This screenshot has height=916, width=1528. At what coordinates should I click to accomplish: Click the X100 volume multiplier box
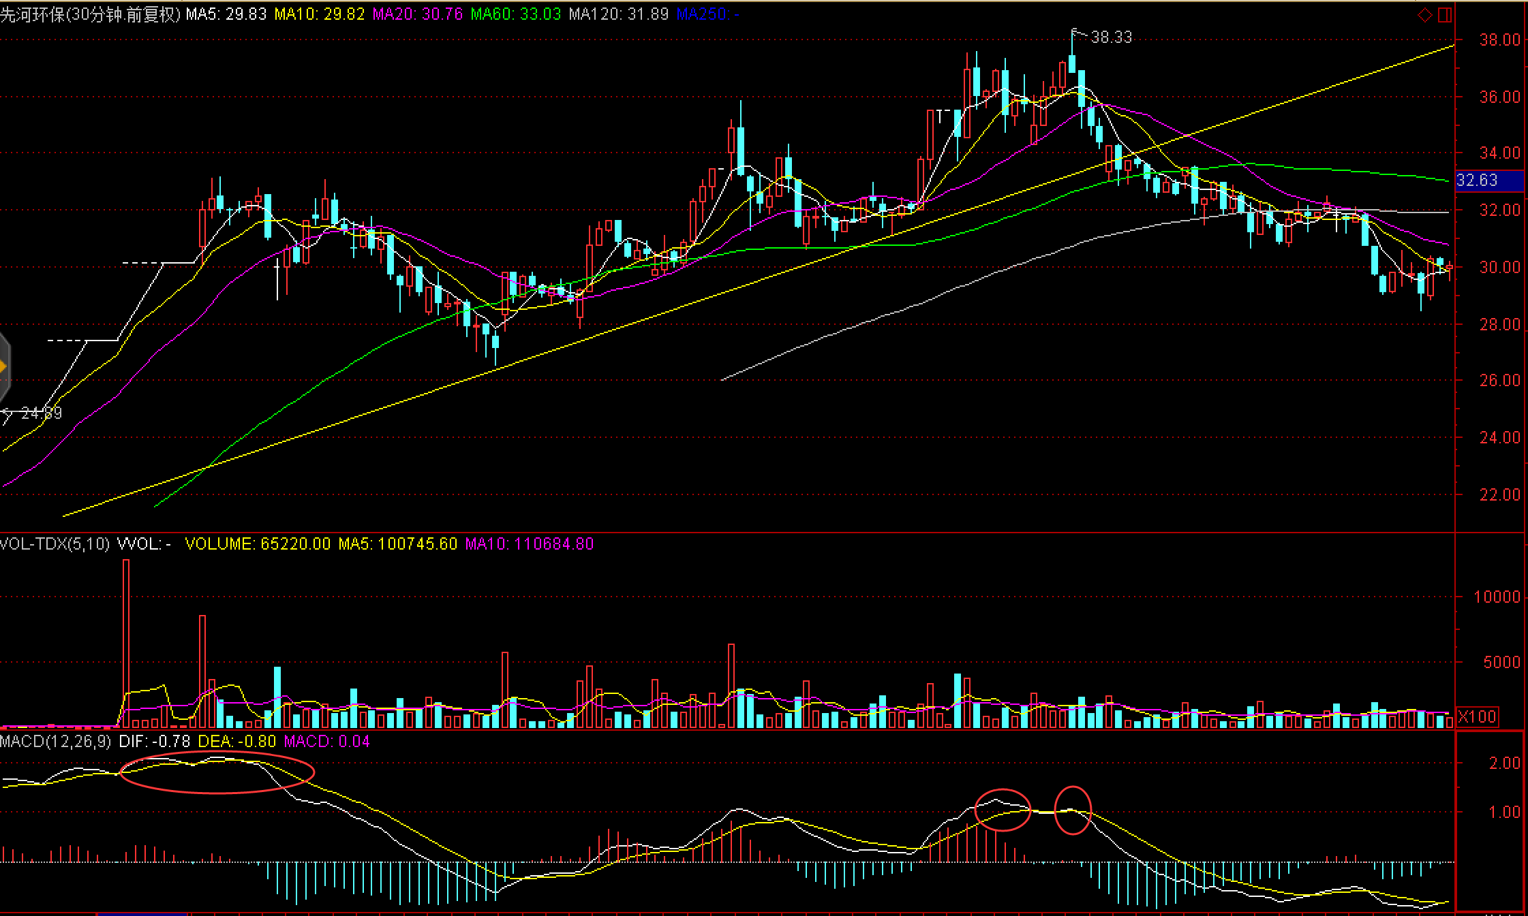[1477, 717]
